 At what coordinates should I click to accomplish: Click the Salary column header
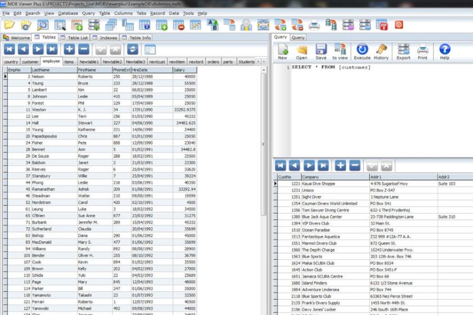[185, 70]
